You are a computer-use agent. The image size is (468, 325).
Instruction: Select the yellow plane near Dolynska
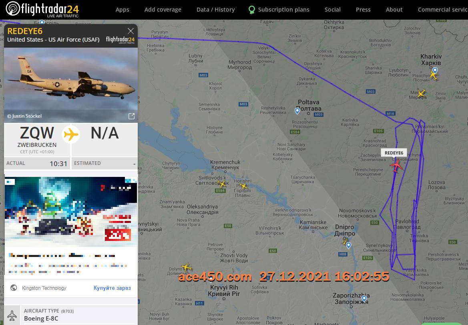click(x=186, y=267)
